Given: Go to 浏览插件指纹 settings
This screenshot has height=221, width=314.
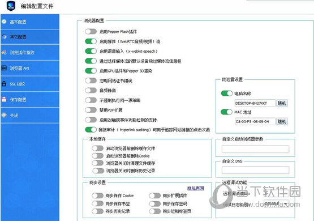Looking at the screenshot, I should [x=30, y=53].
